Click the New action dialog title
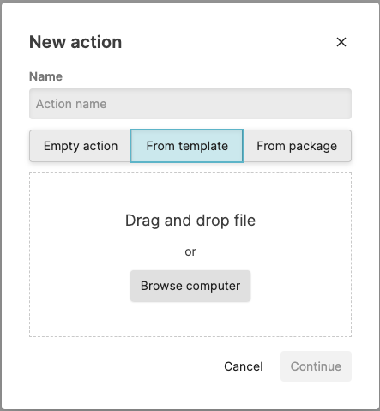 coord(75,42)
